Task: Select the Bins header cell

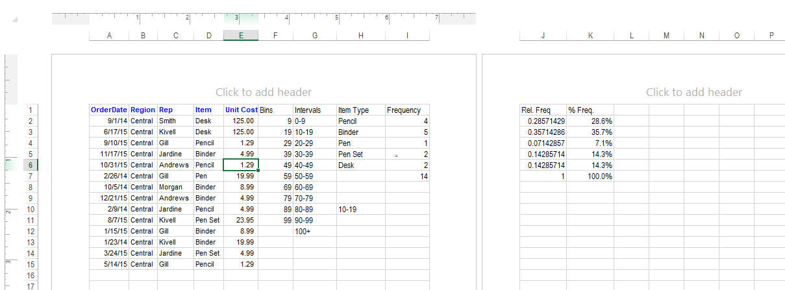Action: coord(275,110)
